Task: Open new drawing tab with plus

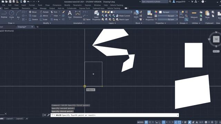Action: click(38, 27)
